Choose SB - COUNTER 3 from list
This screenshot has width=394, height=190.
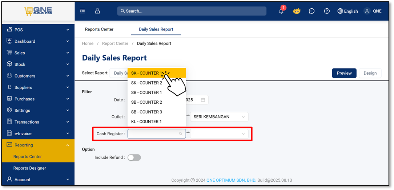157,112
